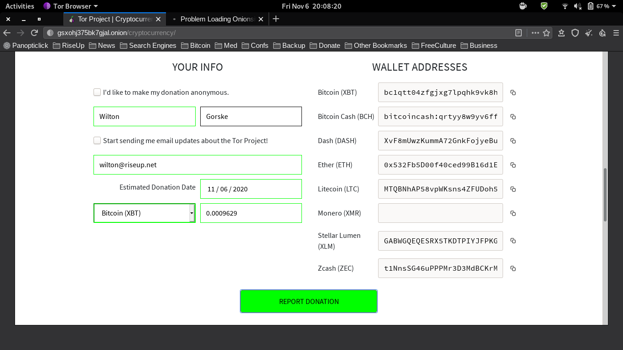Request a new Tor circuit for this site
Screen dimensions: 623x350
tap(602, 33)
